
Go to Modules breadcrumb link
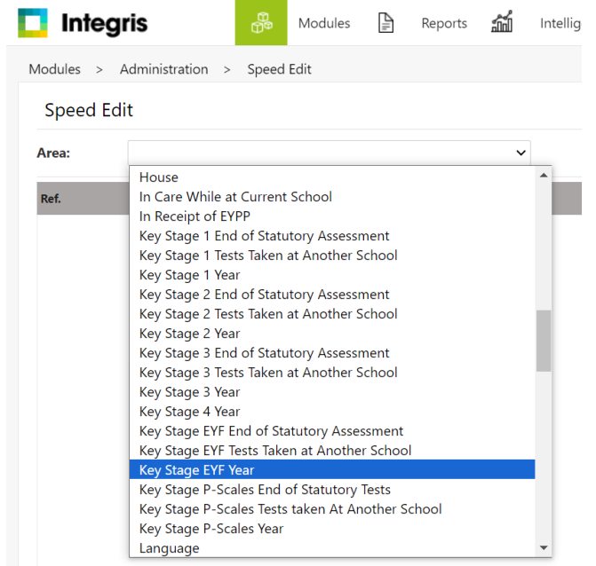pos(54,69)
